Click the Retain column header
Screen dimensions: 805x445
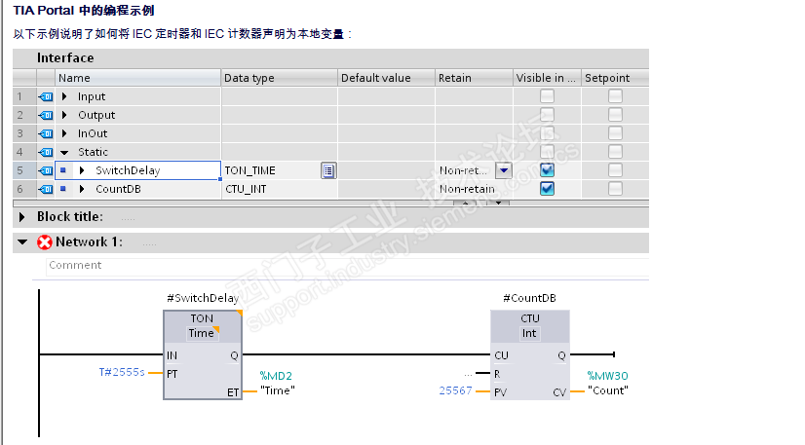[x=474, y=78]
